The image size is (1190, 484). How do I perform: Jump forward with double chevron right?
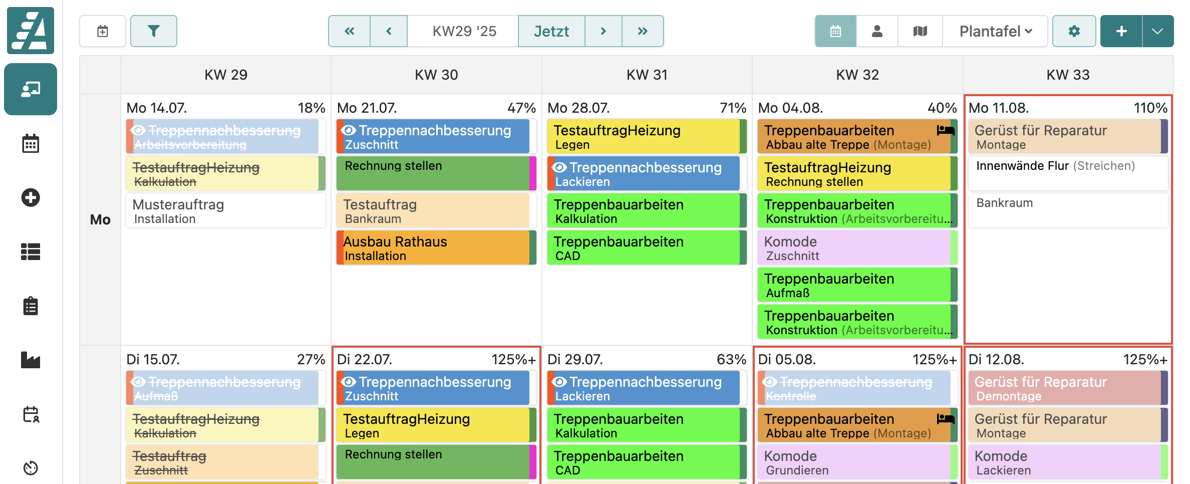pos(643,31)
